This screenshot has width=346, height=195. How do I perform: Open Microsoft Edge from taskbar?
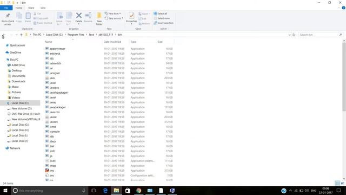coord(105,190)
